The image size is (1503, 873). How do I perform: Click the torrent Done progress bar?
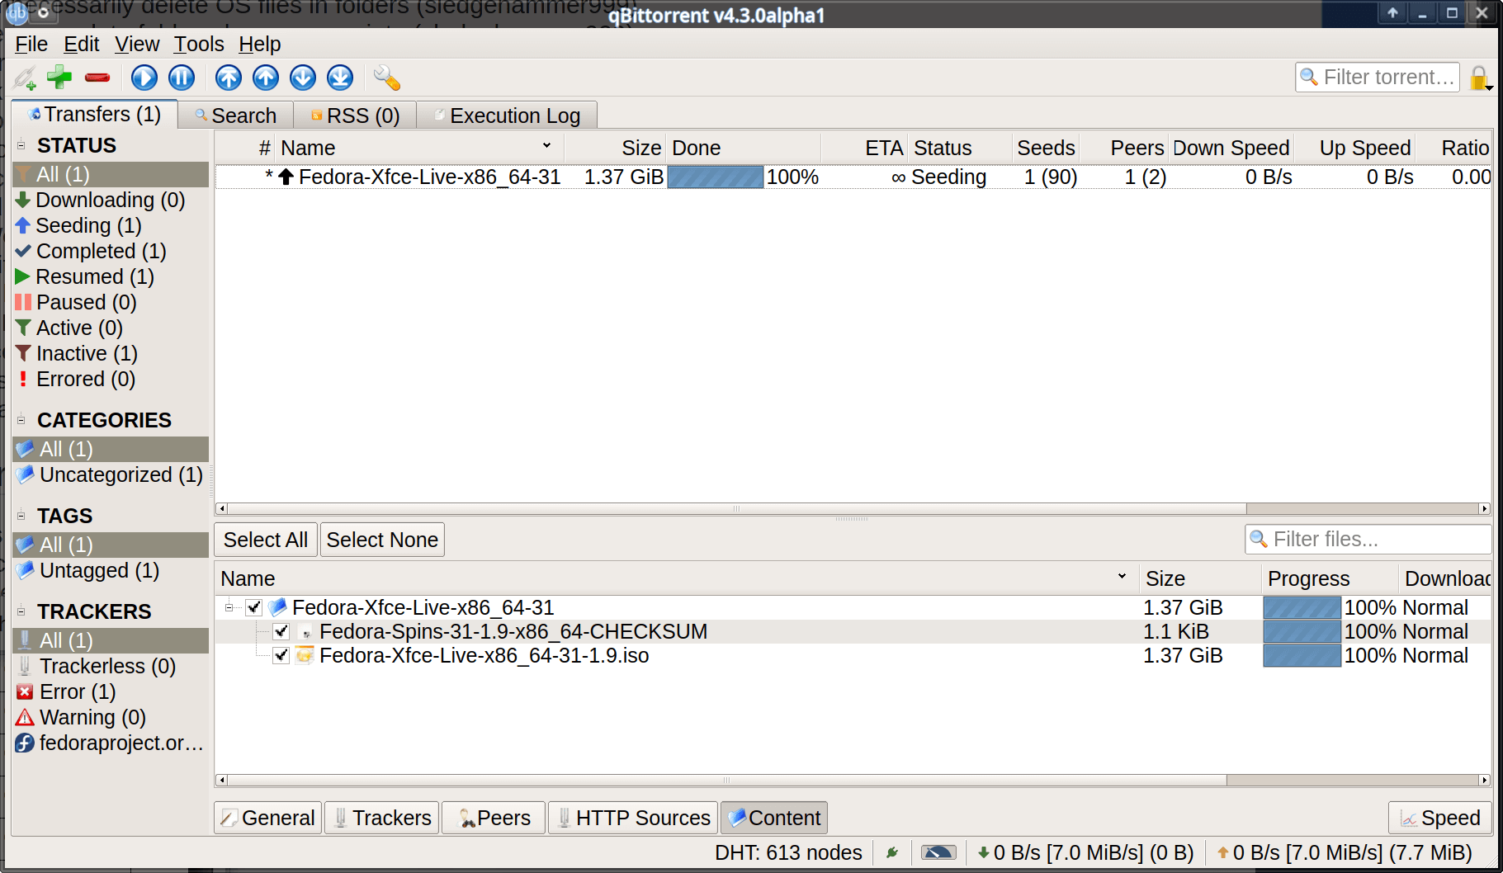(x=715, y=177)
